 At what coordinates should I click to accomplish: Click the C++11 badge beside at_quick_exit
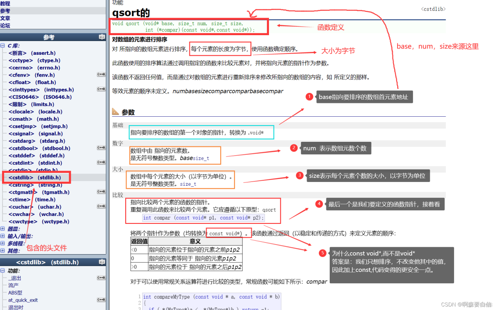pos(101,300)
